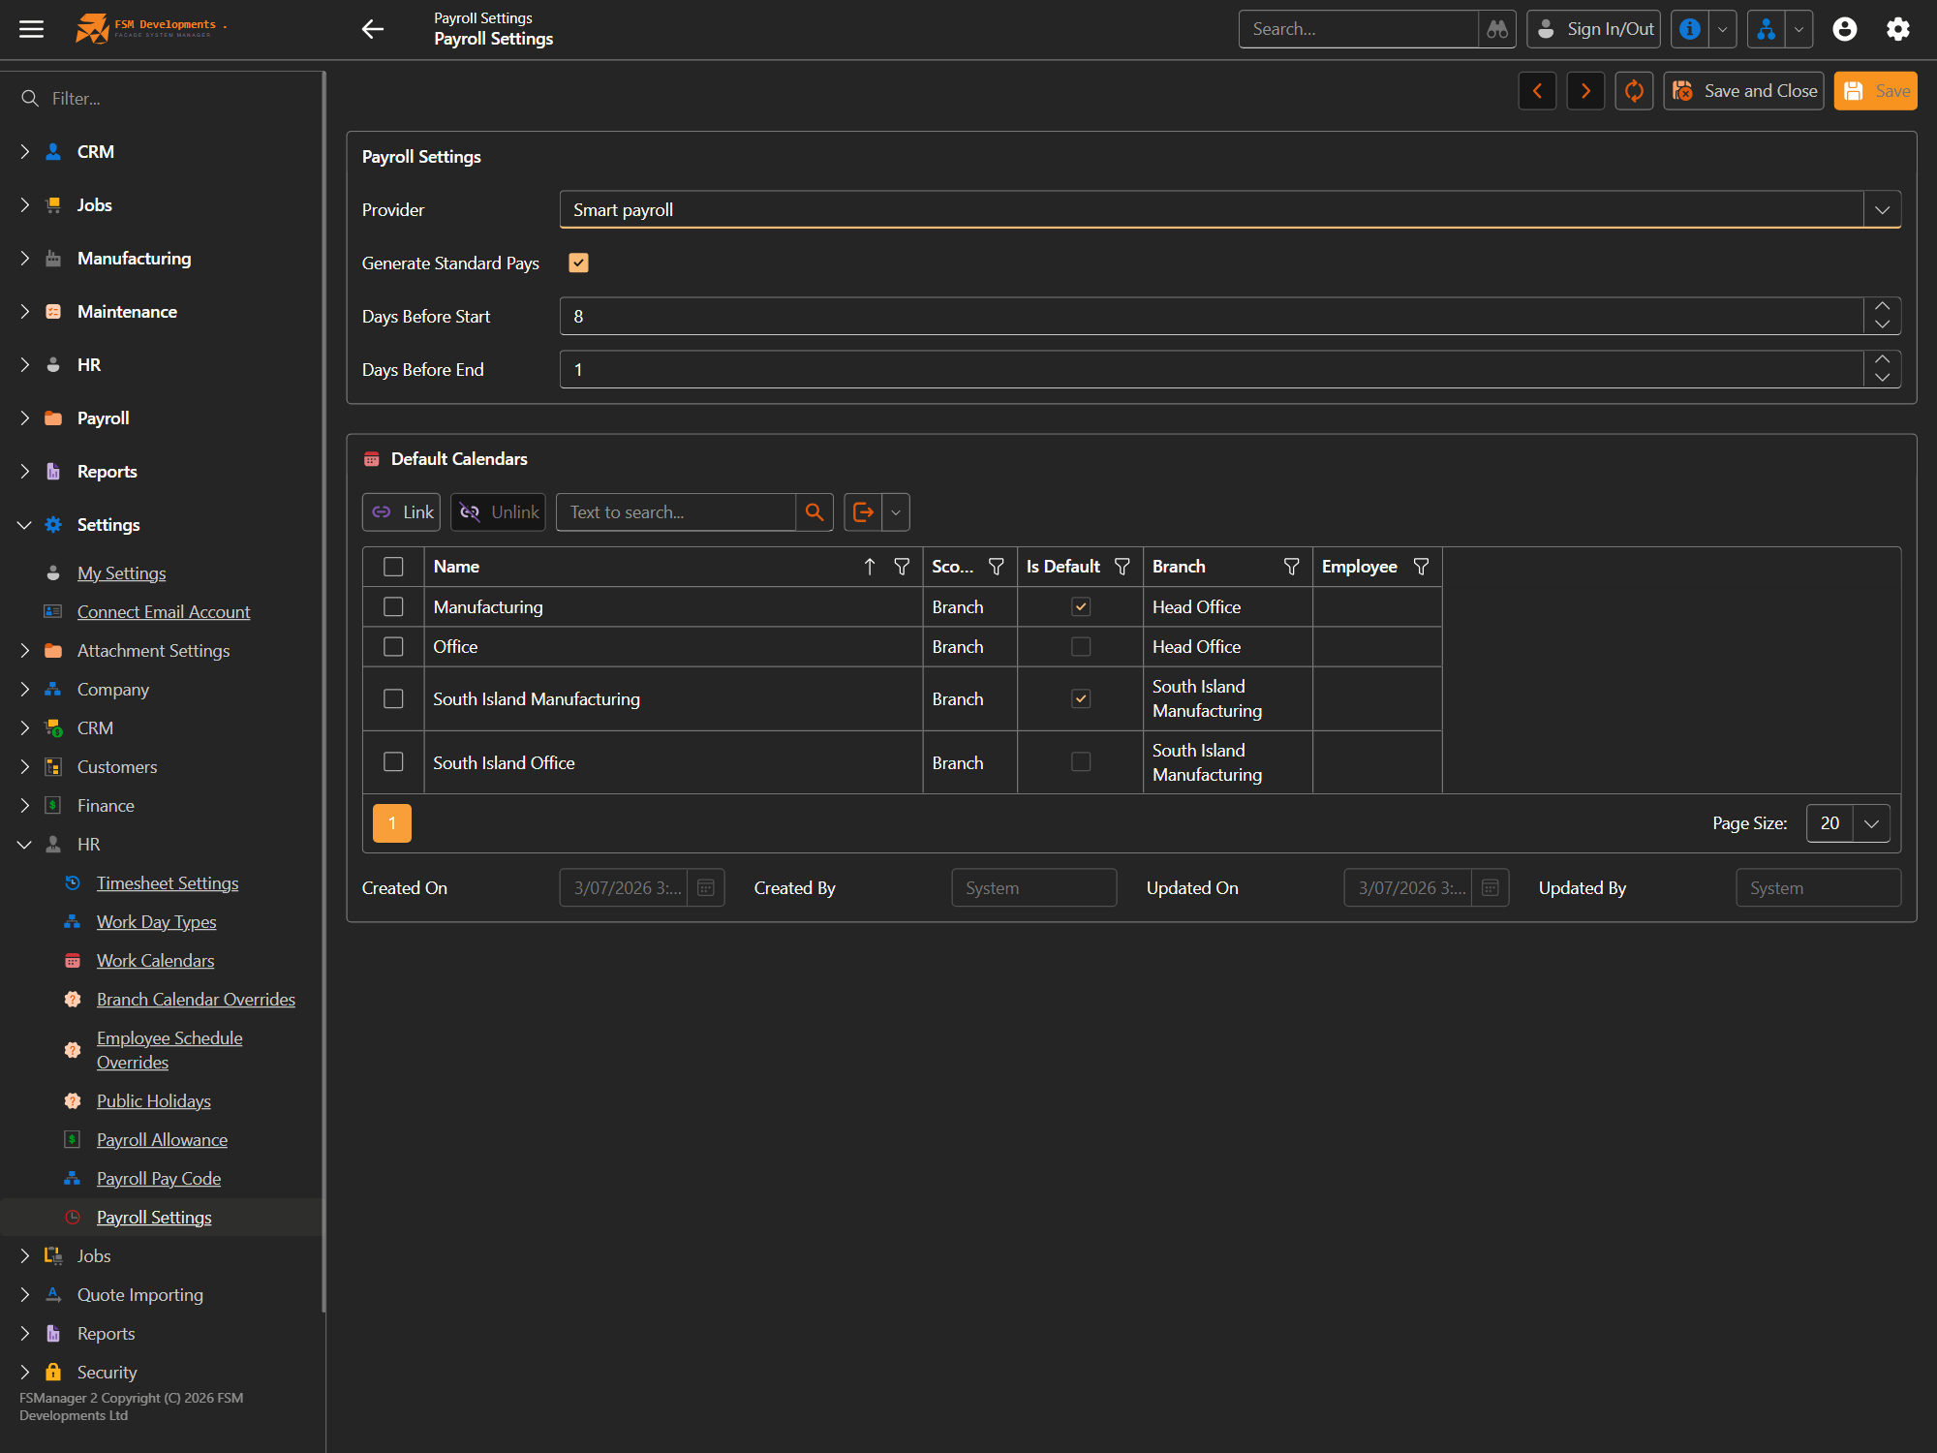1937x1453 pixels.
Task: Open the top-level Reports module
Action: (x=107, y=472)
